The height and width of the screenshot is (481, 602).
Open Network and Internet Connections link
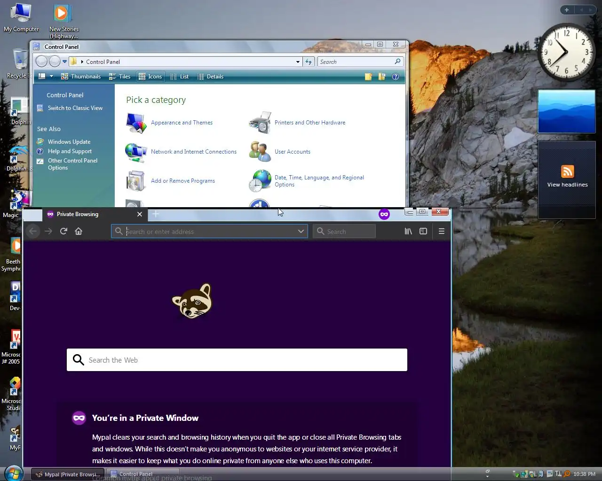click(x=194, y=152)
